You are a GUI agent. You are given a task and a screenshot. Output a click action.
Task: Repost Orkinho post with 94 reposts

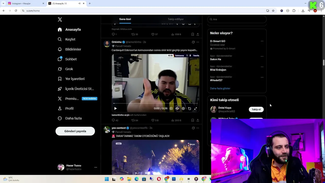(x=135, y=120)
